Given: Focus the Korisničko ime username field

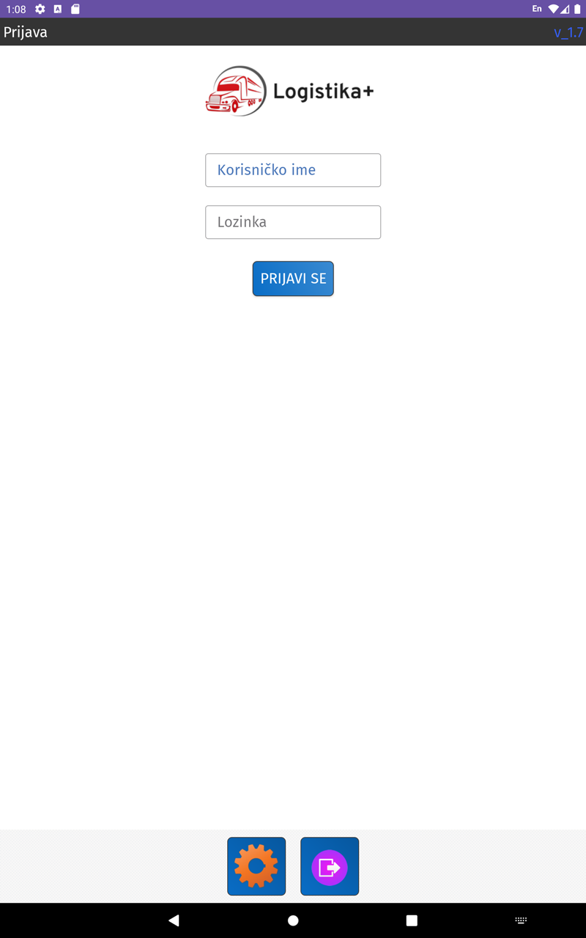Looking at the screenshot, I should pos(293,170).
